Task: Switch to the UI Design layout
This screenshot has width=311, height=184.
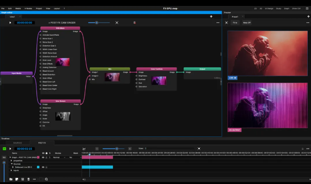Action: pos(269,8)
